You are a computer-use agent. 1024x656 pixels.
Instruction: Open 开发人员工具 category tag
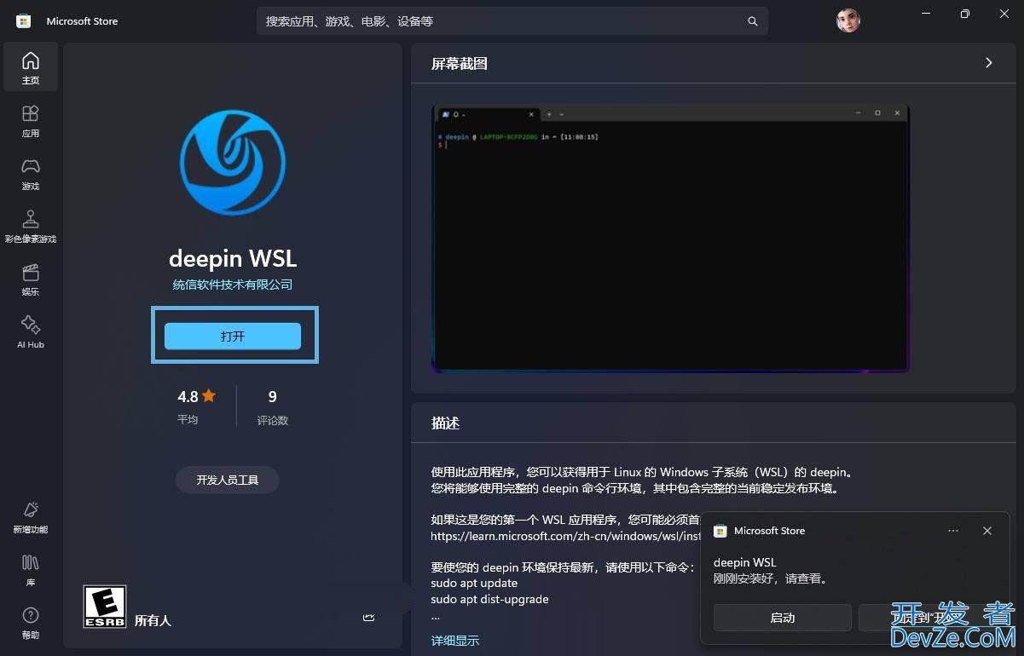pyautogui.click(x=227, y=480)
